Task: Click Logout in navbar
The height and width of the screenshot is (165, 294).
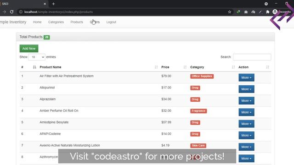Action: click(x=111, y=22)
